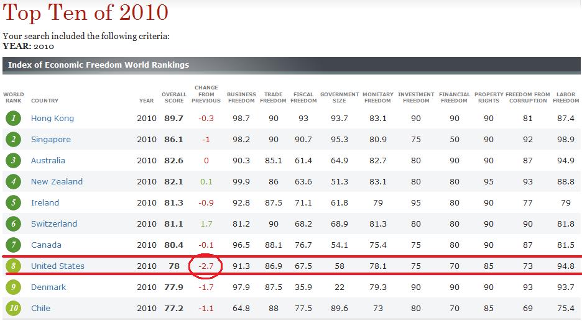Click Switzerland's change value 1.7

[206, 224]
